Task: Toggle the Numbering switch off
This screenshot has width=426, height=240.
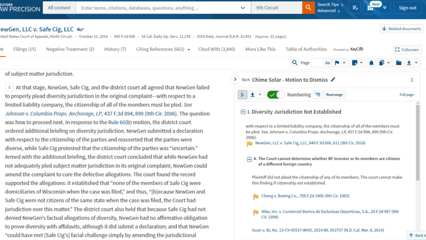Action: (276, 95)
